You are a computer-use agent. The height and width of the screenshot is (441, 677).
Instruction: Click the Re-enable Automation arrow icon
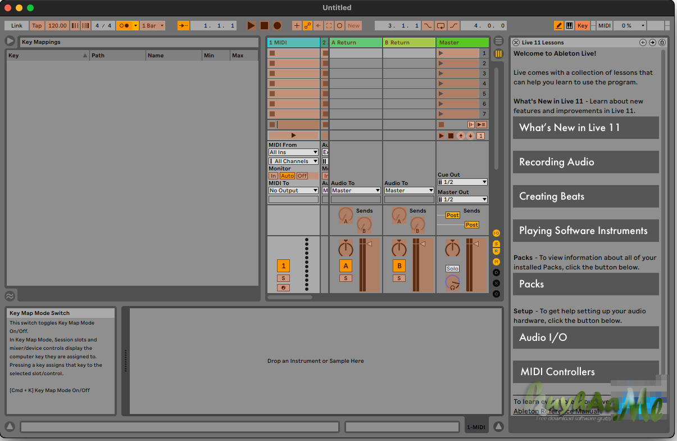tap(318, 25)
